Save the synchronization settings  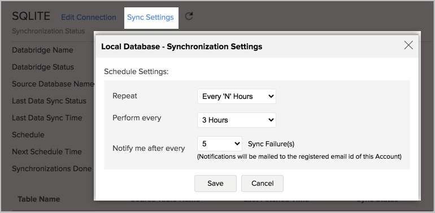tap(215, 183)
